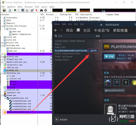Click 查看玩此游戏的所有好友 button

(114, 91)
